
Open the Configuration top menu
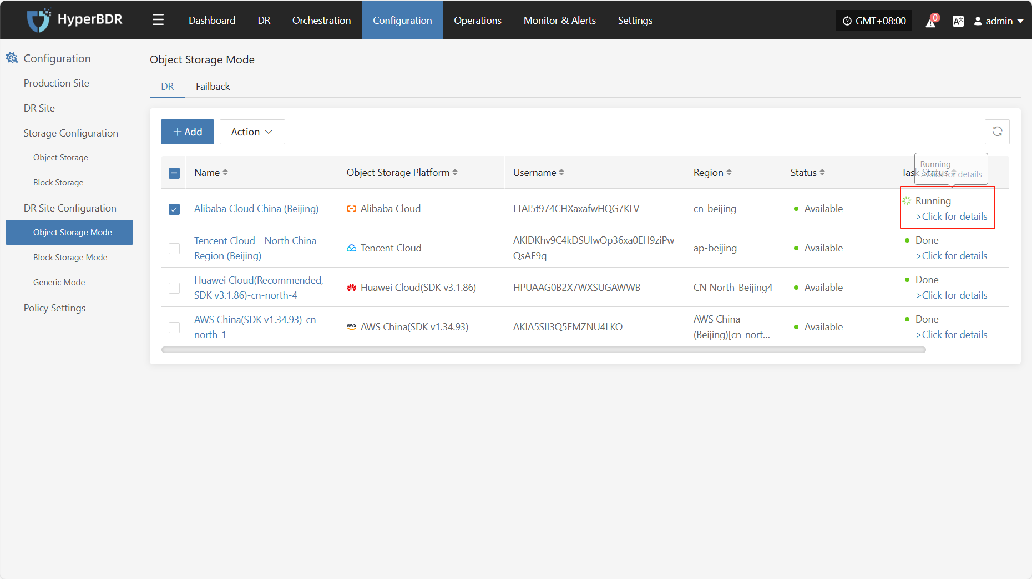tap(402, 21)
